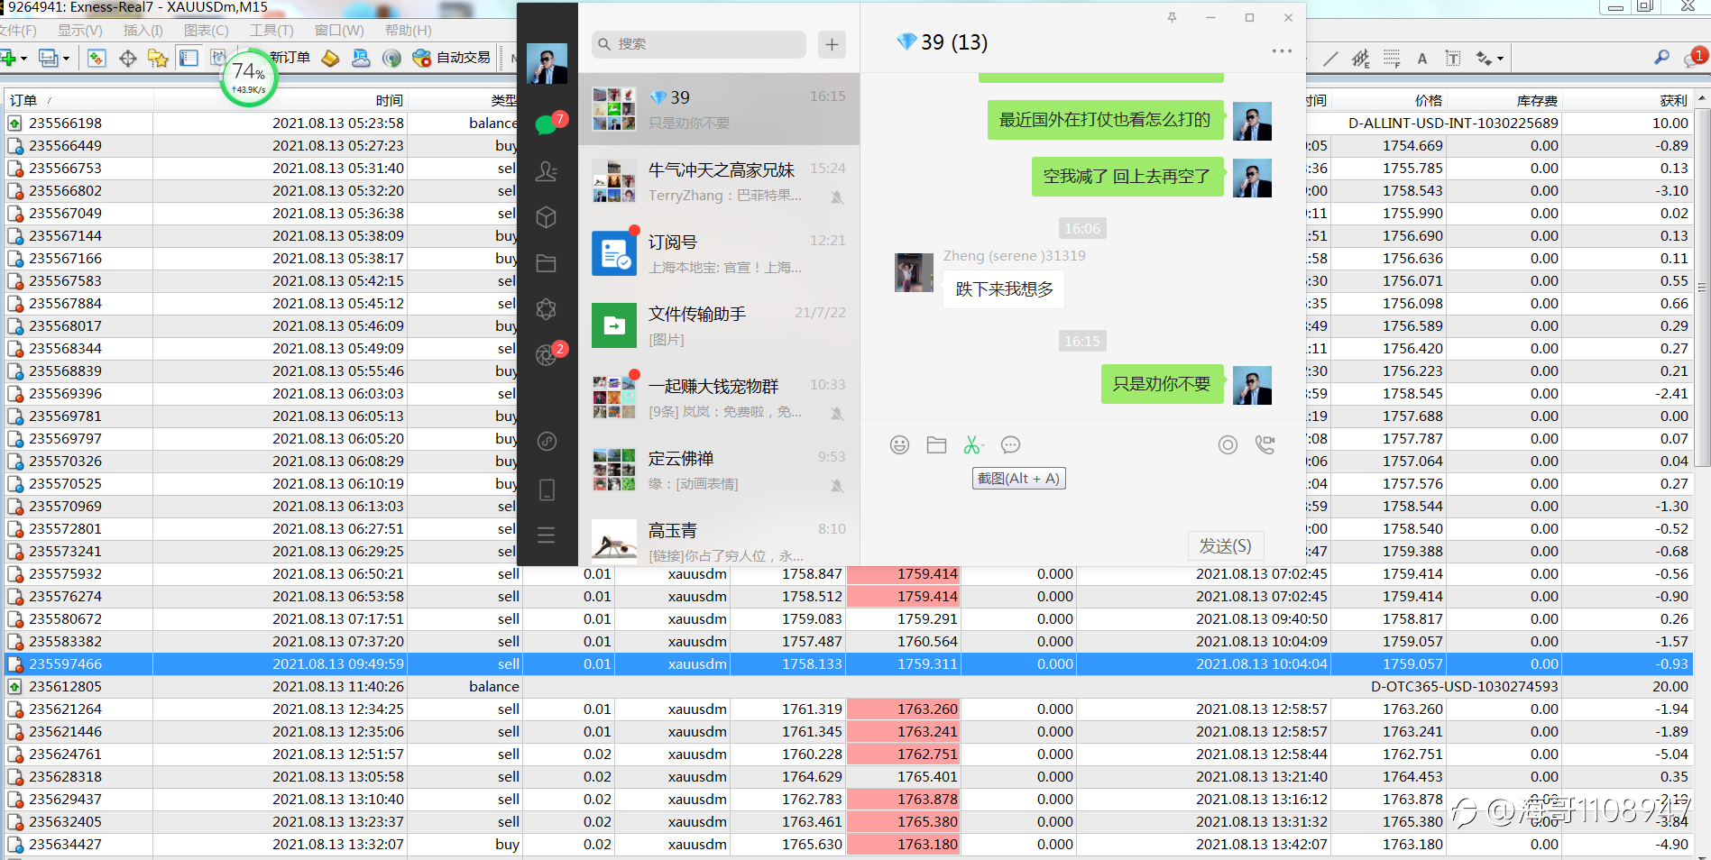Click the message 只是劝你不要

coord(1162,384)
